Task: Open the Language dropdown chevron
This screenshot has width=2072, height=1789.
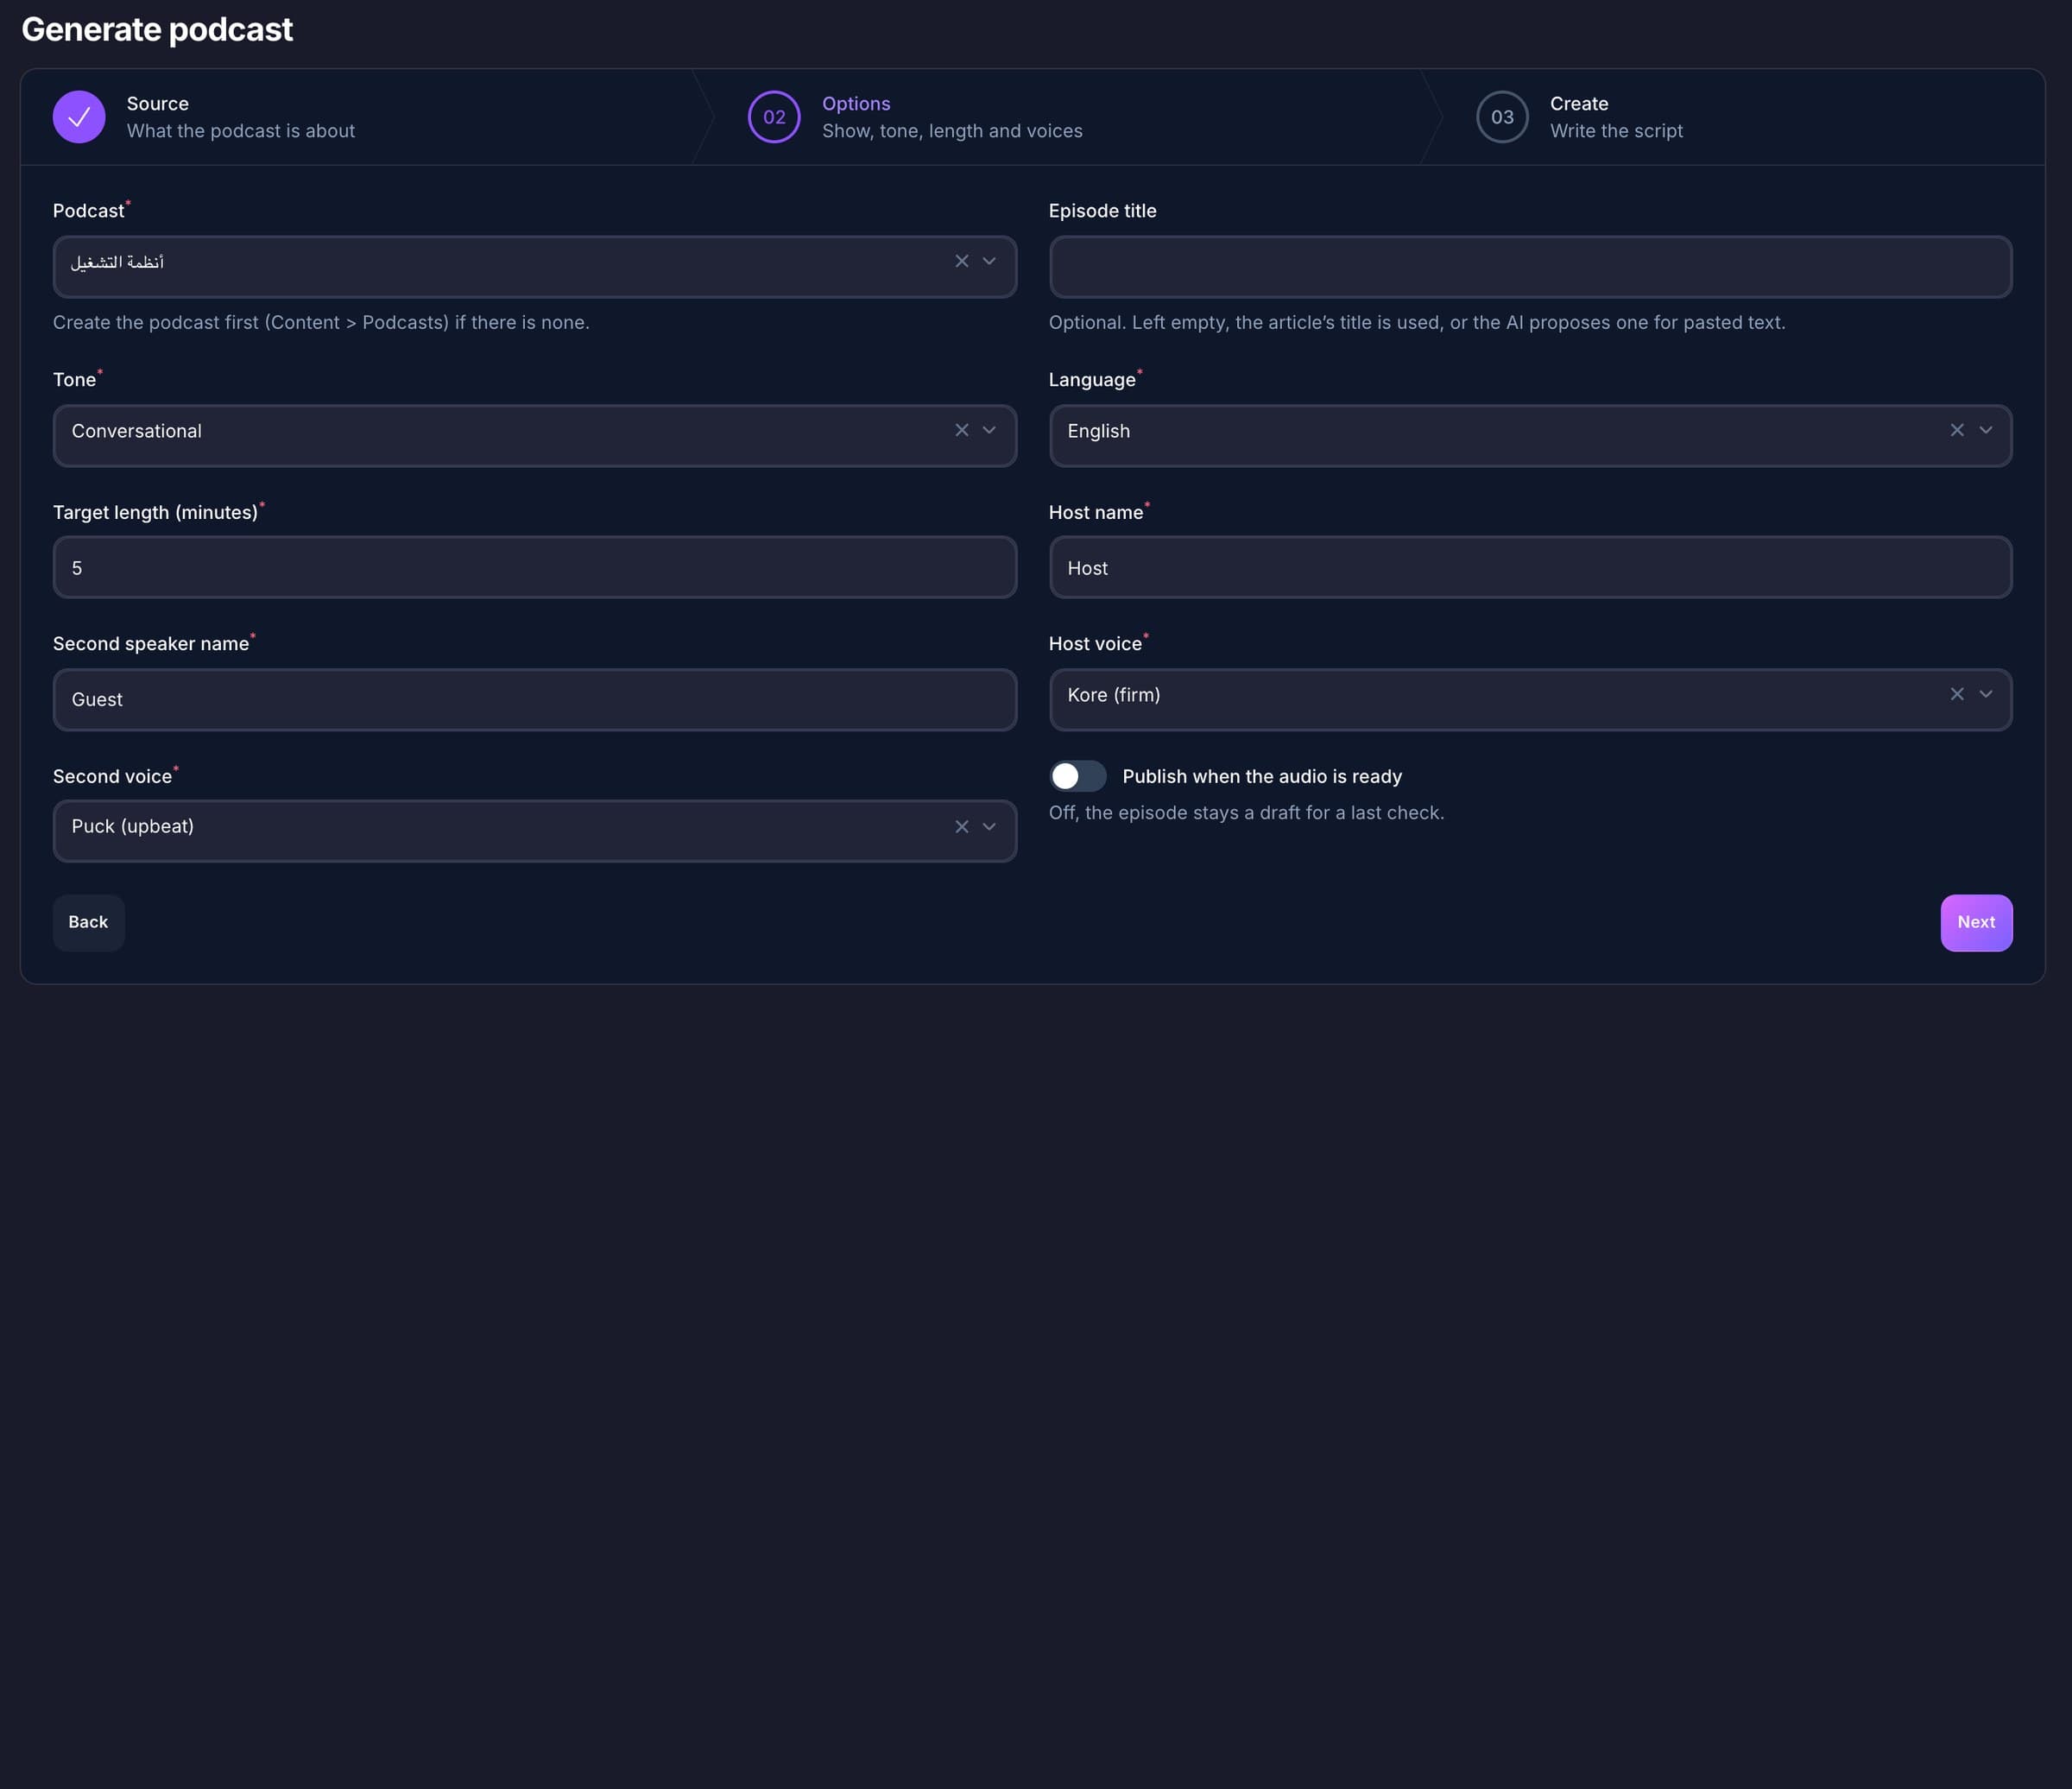Action: 1986,430
